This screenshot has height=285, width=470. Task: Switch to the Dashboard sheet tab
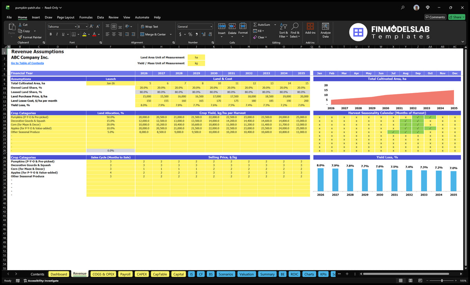59,274
